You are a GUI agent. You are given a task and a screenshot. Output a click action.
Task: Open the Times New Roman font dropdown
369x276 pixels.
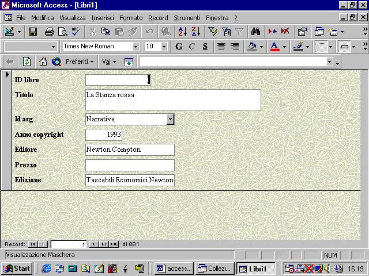click(136, 47)
